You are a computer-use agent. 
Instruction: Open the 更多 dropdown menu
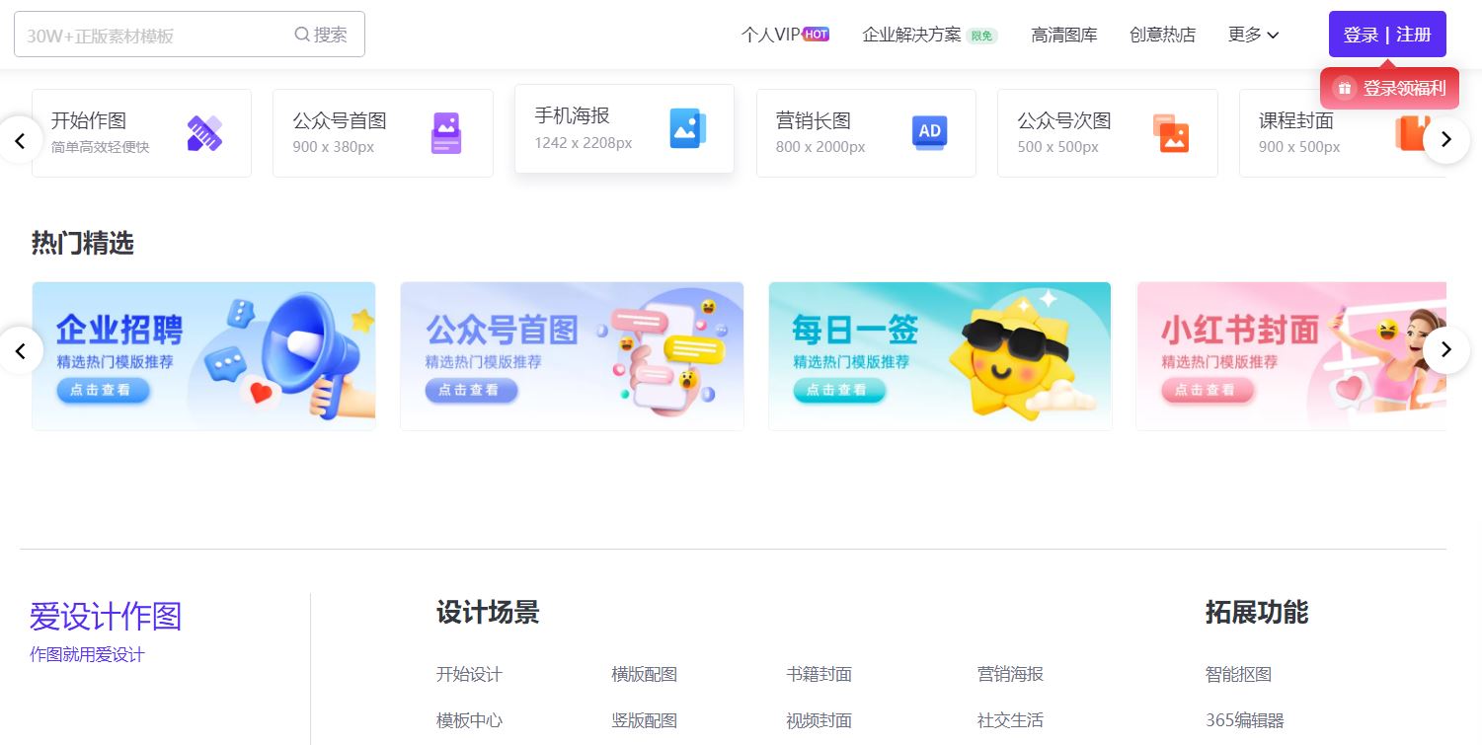[x=1253, y=35]
